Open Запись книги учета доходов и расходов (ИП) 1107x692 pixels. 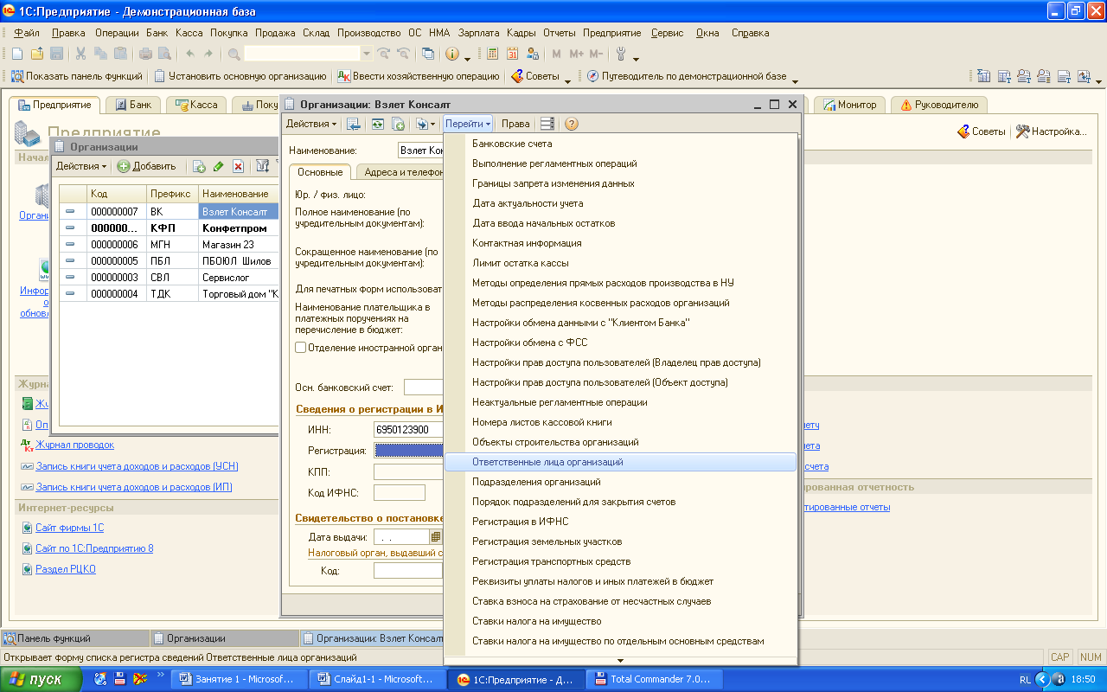[x=133, y=487]
